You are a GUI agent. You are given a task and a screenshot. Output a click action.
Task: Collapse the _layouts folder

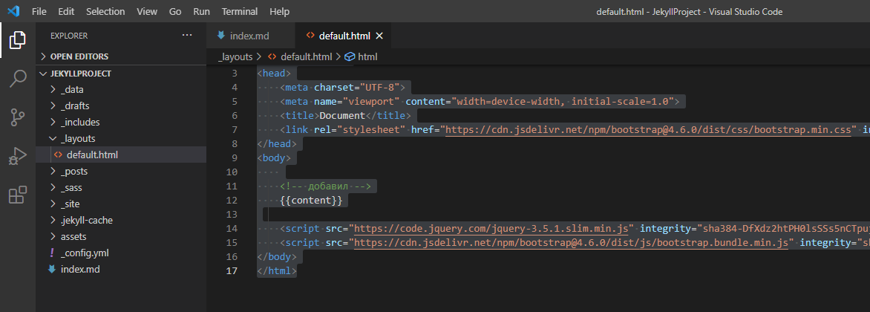(77, 139)
